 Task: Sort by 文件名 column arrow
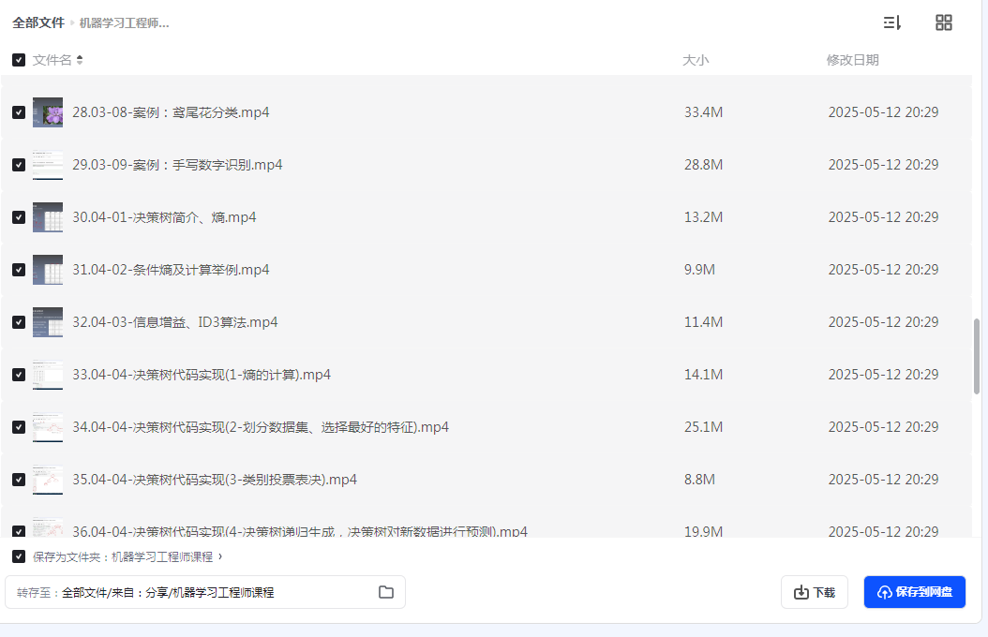(80, 60)
